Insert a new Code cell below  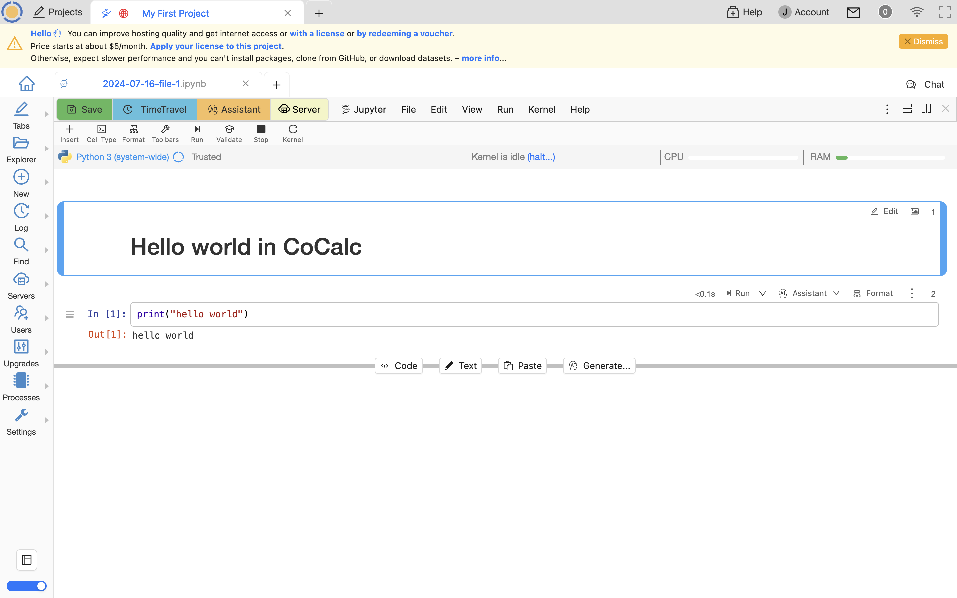[399, 366]
